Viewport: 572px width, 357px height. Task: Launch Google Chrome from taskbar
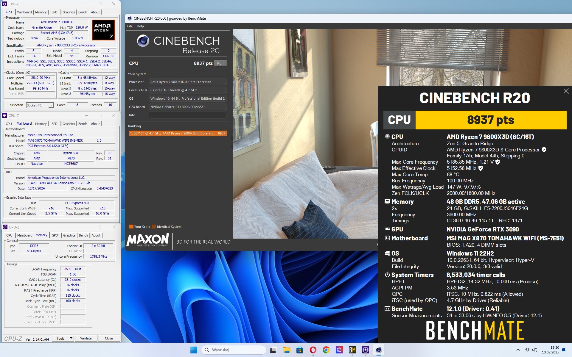(326, 350)
